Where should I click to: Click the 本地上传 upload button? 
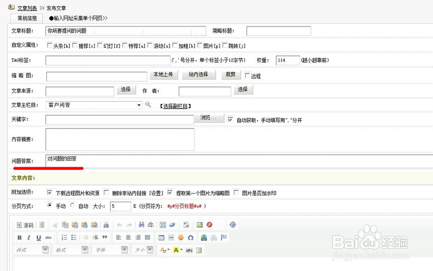pos(164,74)
